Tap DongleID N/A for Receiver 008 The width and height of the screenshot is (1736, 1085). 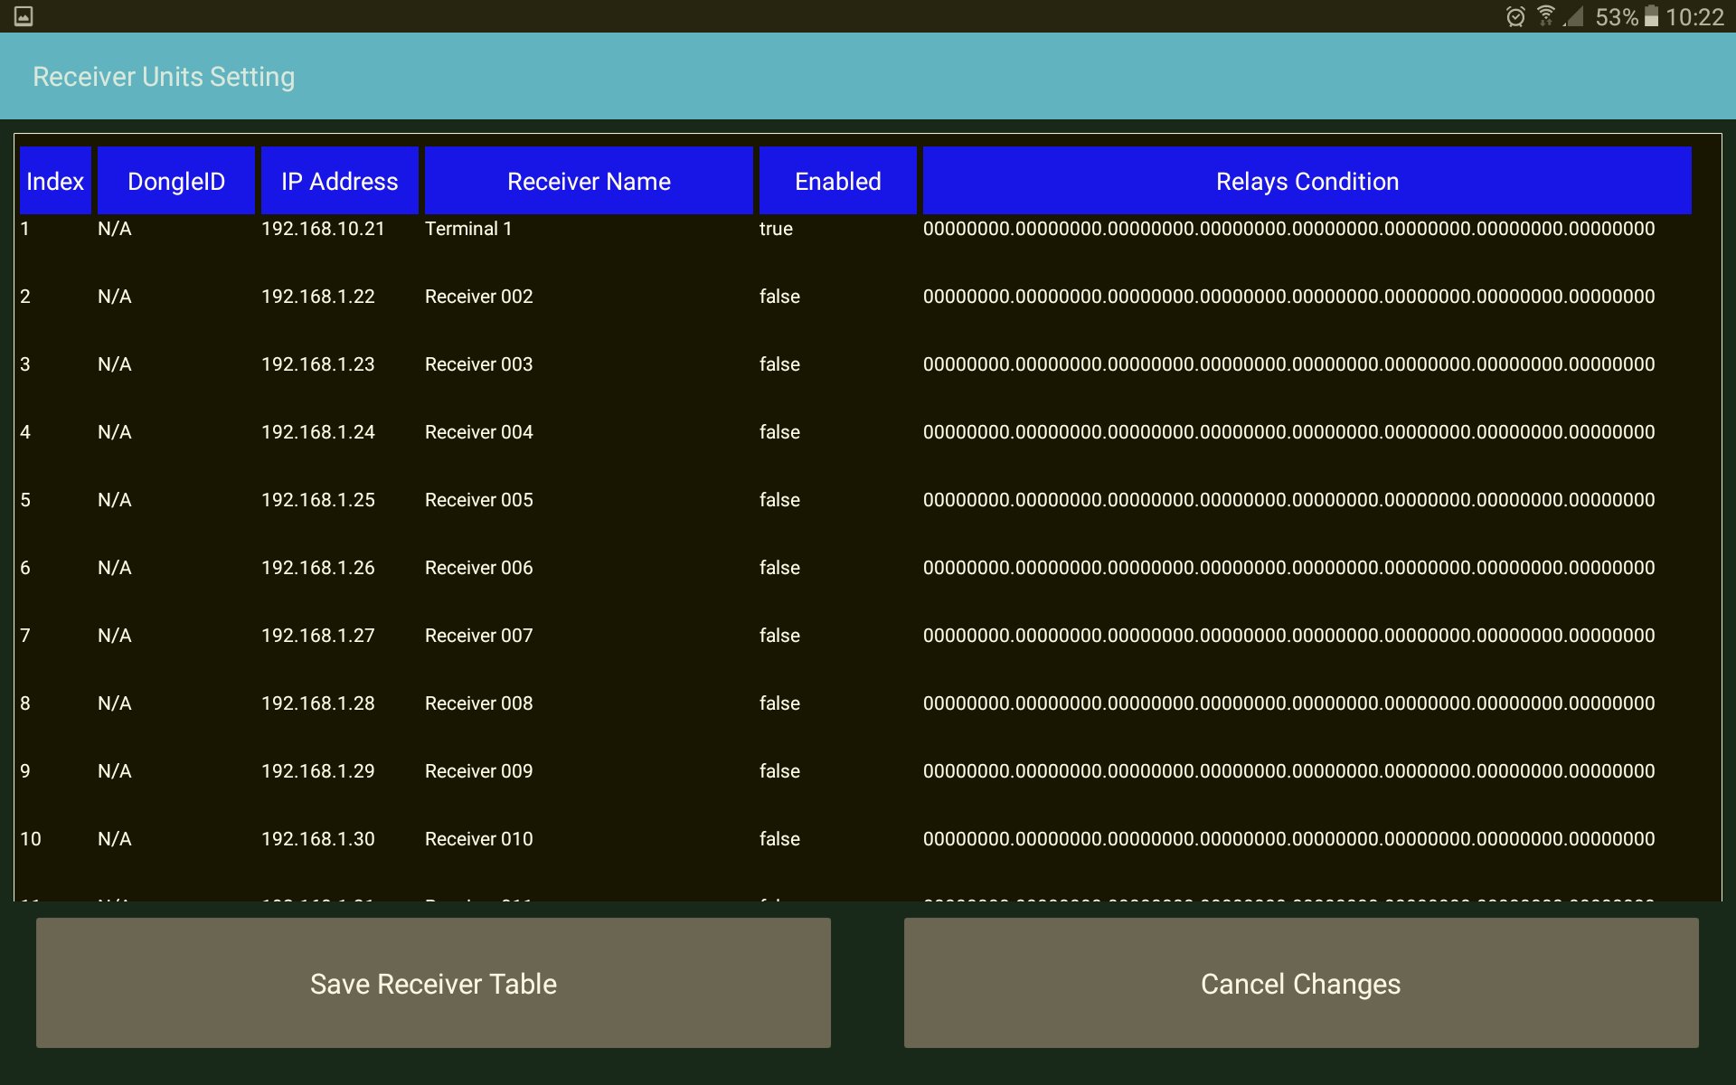[115, 703]
